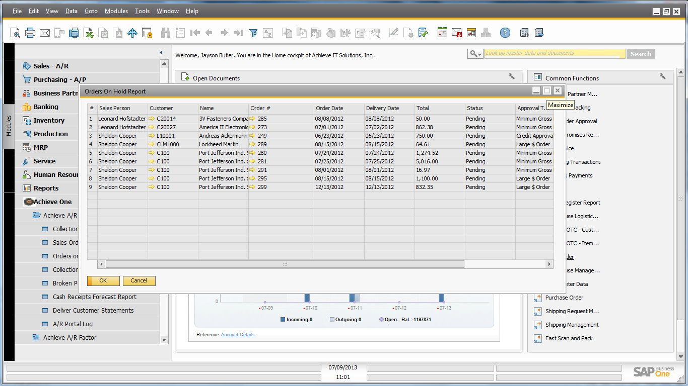
Task: Click Cancel in Orders On Hold Report
Action: 139,280
